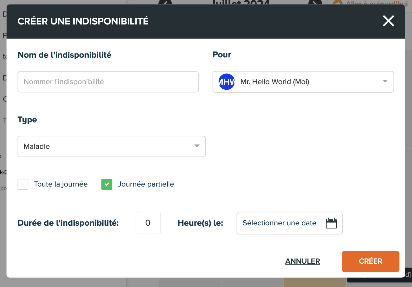Click the Annuler link
This screenshot has width=412, height=287.
303,261
